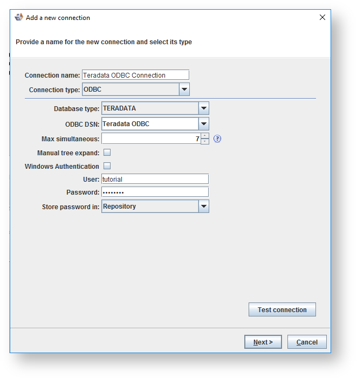This screenshot has width=357, height=379.
Task: Click the Connection name text field
Action: click(x=135, y=75)
